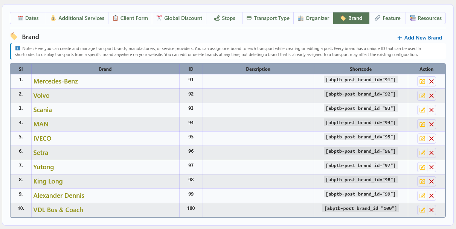The width and height of the screenshot is (456, 229).
Task: Delete the VDL Bus & Coach brand
Action: coord(432,210)
